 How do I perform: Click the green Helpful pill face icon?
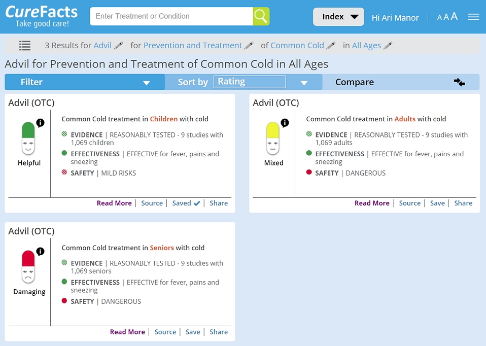tap(28, 139)
